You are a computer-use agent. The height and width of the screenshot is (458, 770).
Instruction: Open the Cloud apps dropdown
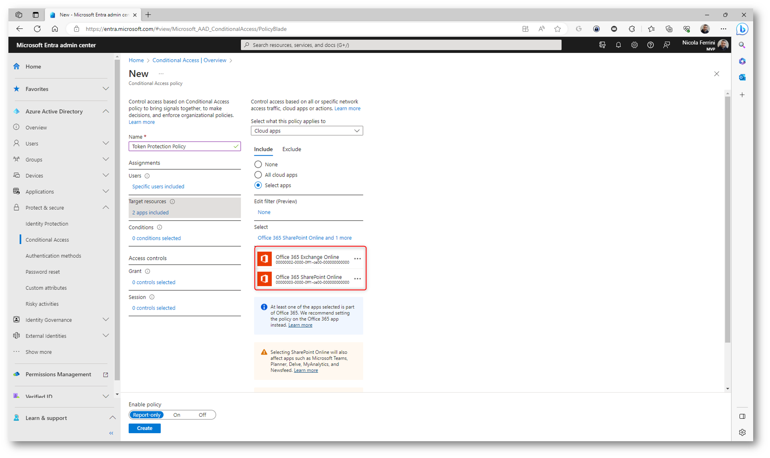[x=306, y=131]
